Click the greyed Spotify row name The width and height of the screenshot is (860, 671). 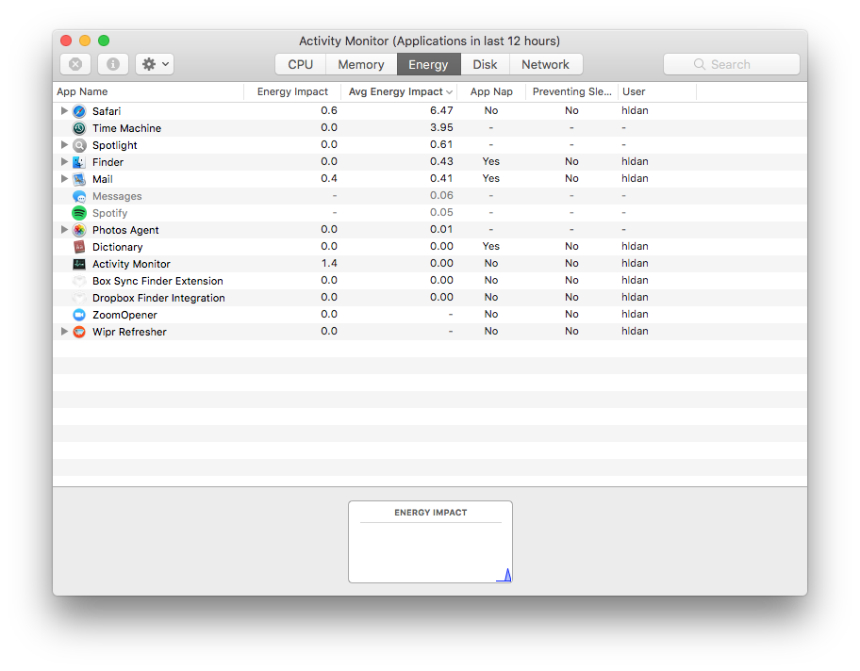[109, 213]
